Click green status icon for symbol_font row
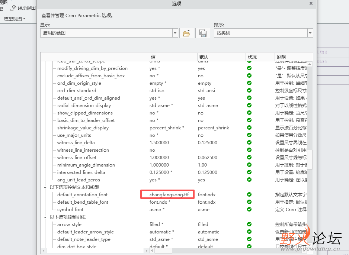The width and height of the screenshot is (349, 255). pos(249,210)
